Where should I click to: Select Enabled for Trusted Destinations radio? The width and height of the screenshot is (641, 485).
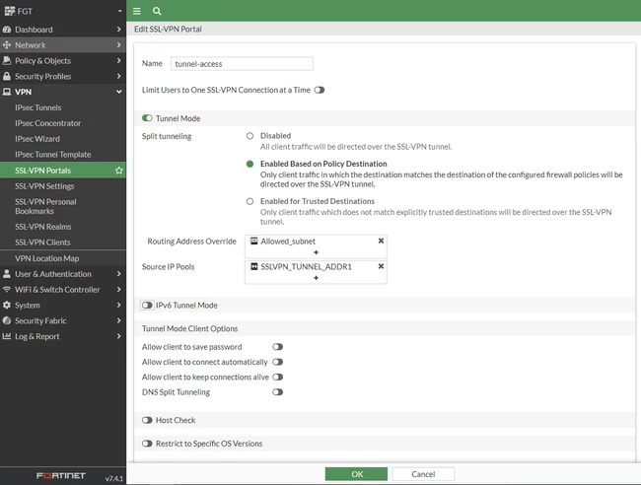coord(249,201)
